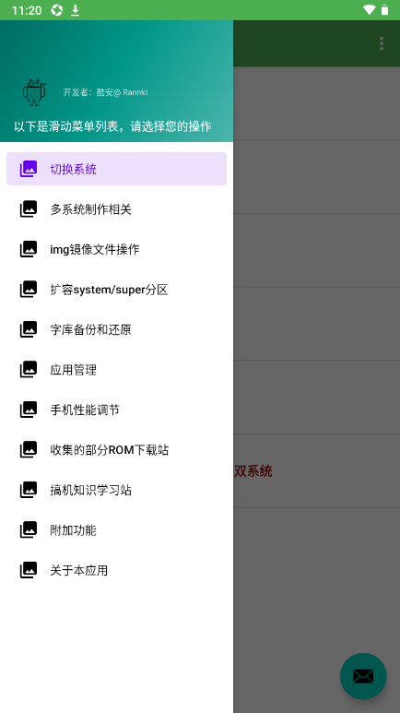Image resolution: width=400 pixels, height=713 pixels.
Task: Click the gallery icon beside 切换系统
Action: point(29,169)
